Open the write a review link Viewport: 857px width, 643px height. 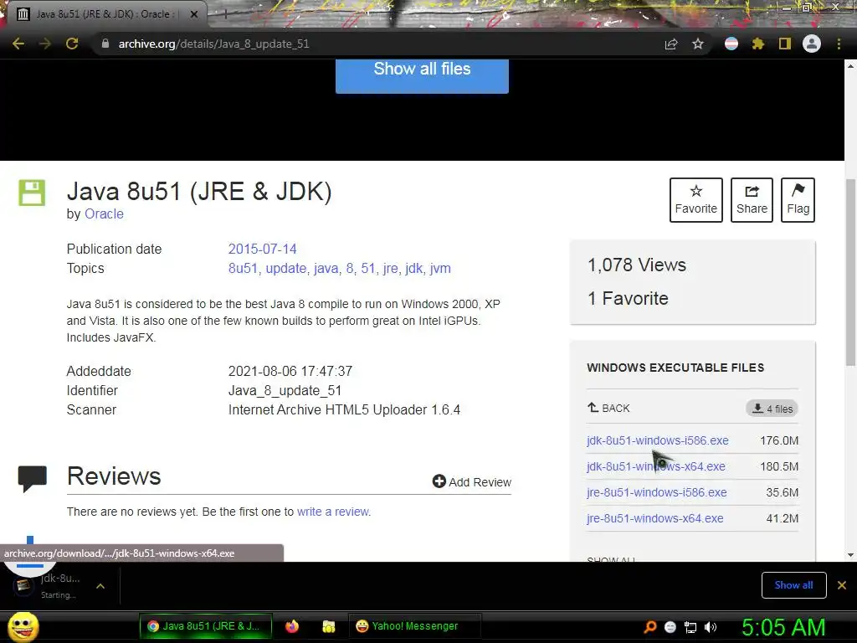[x=333, y=512]
